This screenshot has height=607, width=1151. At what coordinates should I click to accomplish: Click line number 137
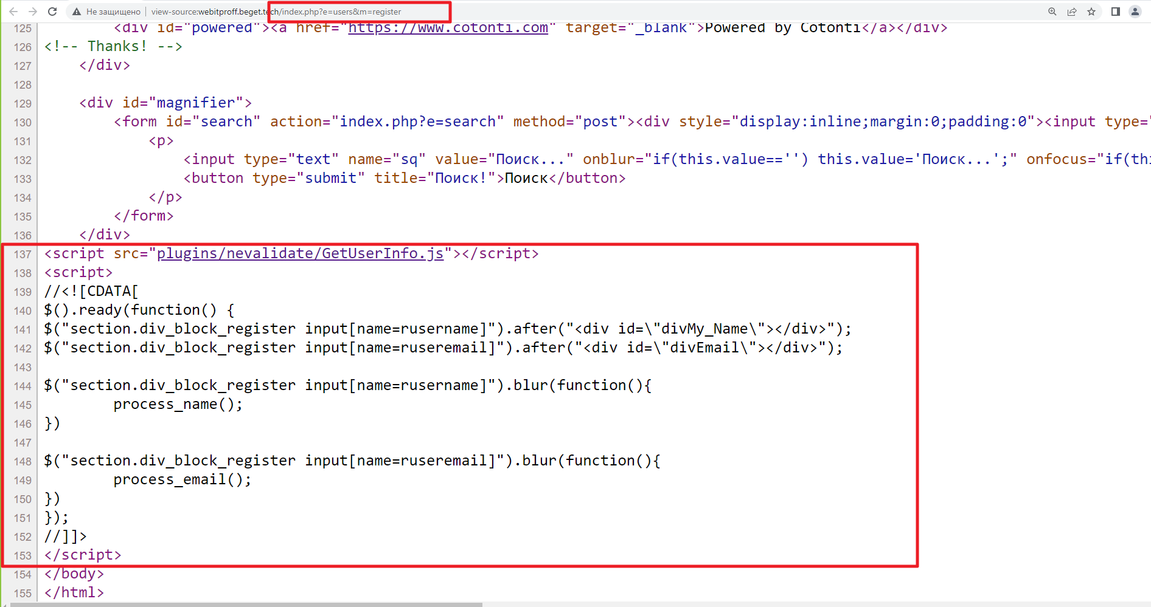(x=23, y=254)
